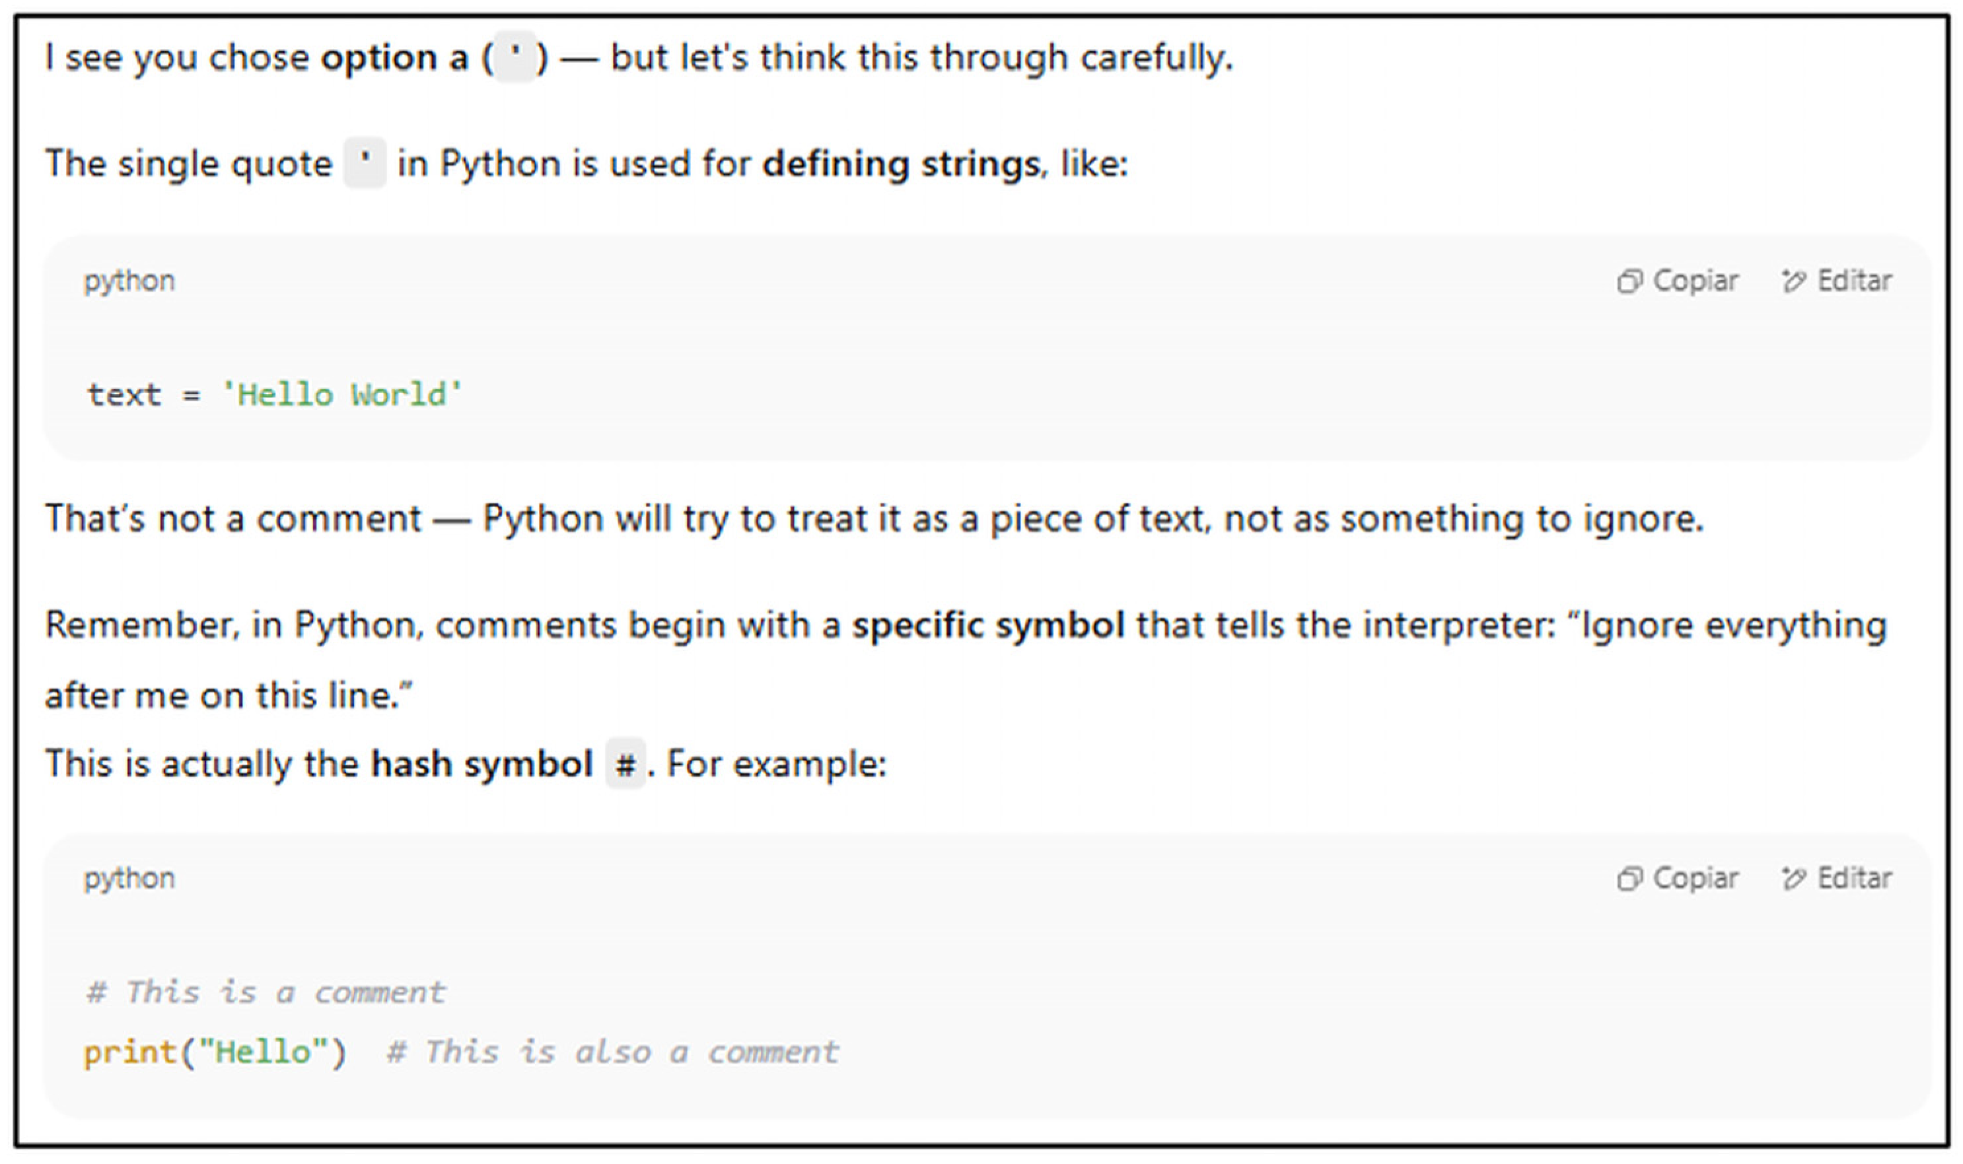Click the python language label of the first code block
1963x1164 pixels.
pos(129,281)
